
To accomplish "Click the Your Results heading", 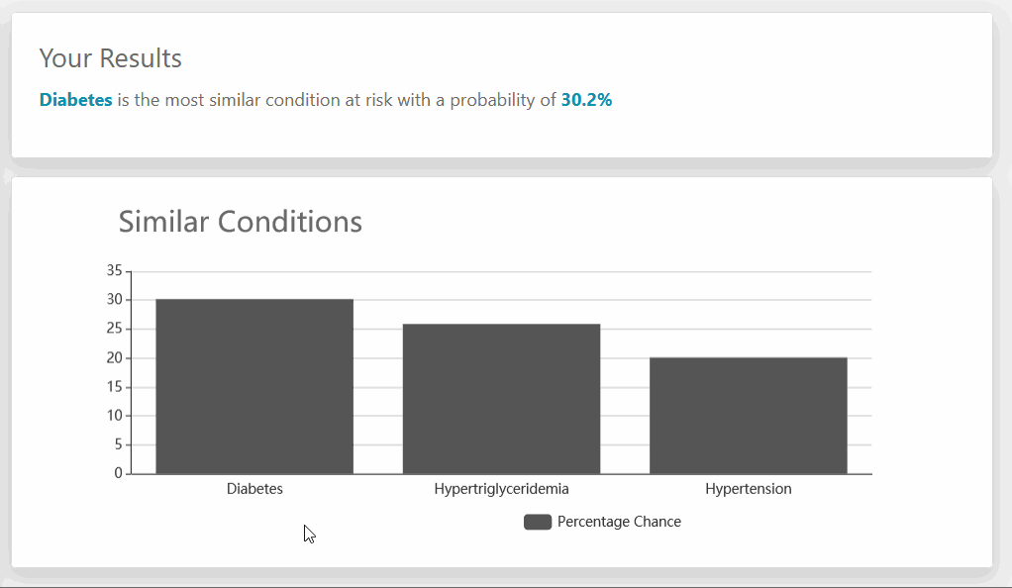I will (111, 58).
